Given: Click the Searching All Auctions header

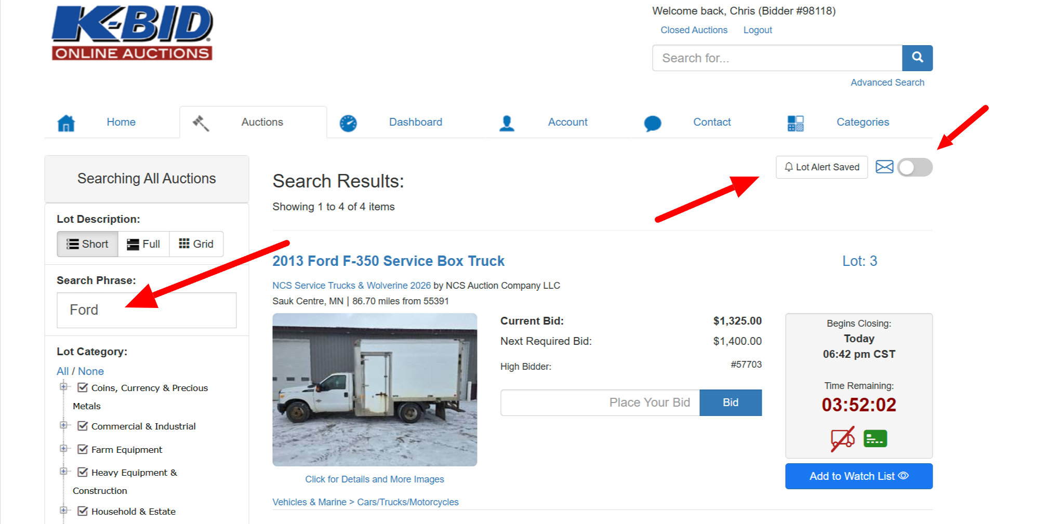Looking at the screenshot, I should tap(147, 179).
